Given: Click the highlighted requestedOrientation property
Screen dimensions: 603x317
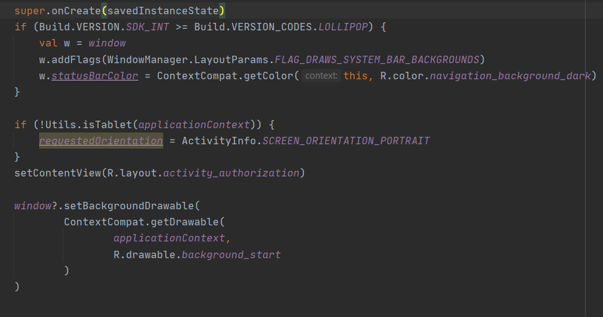Looking at the screenshot, I should [x=101, y=141].
